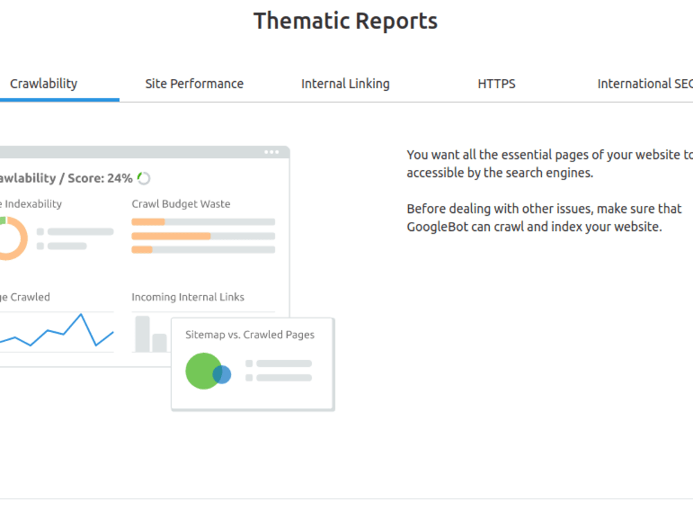The width and height of the screenshot is (693, 520).
Task: Click the three-dots menu icon on preview window
Action: [272, 152]
